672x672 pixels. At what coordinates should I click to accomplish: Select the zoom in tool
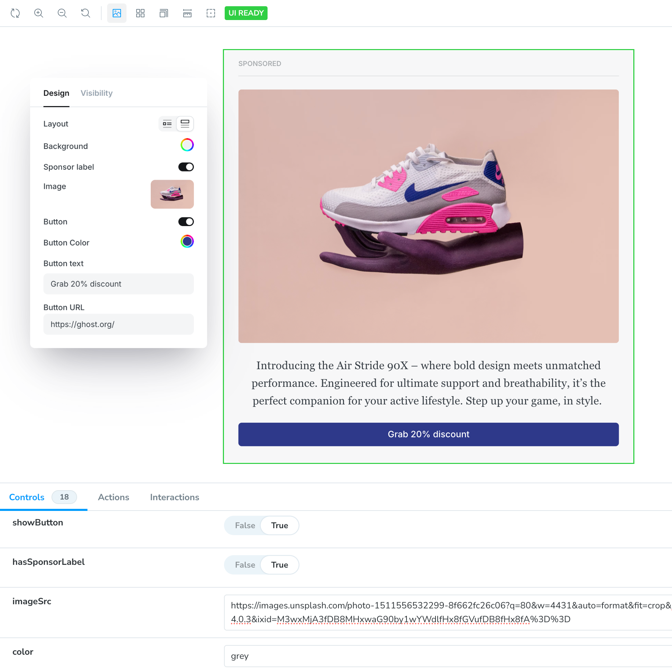[39, 13]
